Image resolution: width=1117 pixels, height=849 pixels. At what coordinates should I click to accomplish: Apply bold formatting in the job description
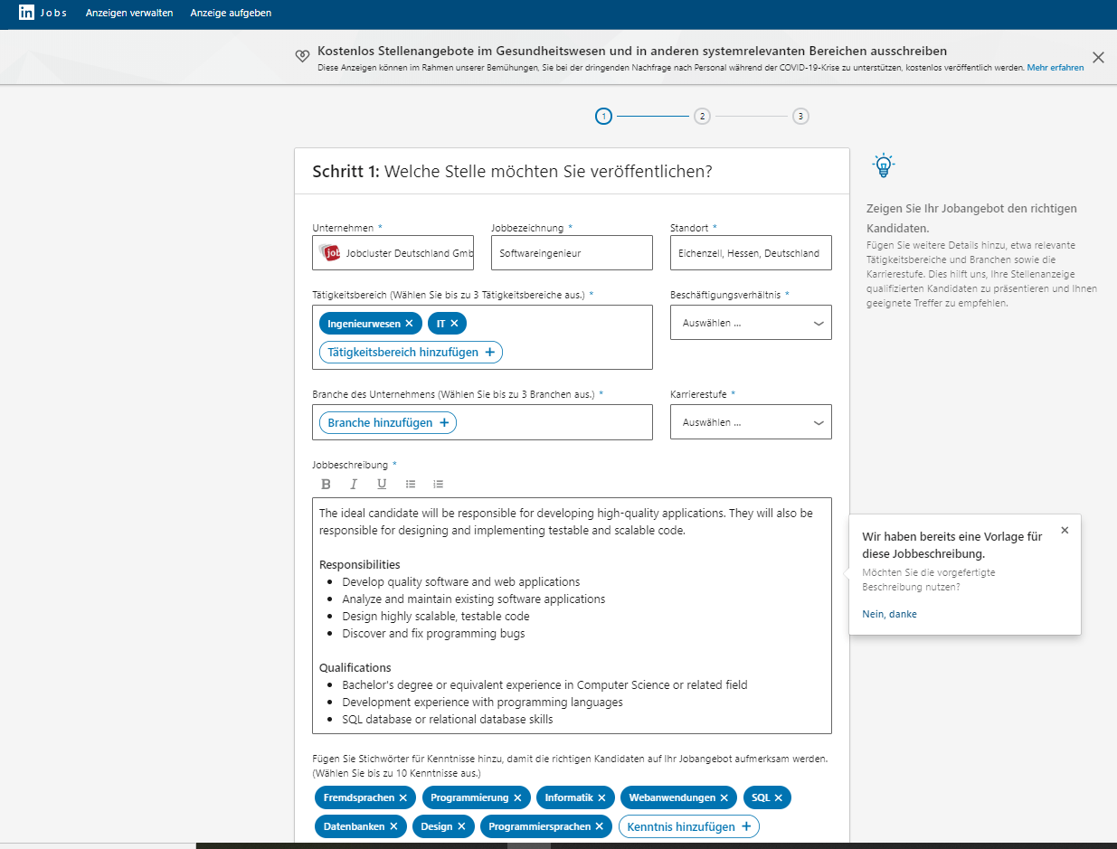[x=326, y=484]
